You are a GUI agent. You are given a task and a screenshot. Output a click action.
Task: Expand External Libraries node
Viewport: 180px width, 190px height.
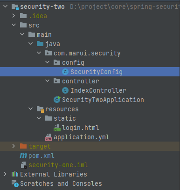click(5, 174)
